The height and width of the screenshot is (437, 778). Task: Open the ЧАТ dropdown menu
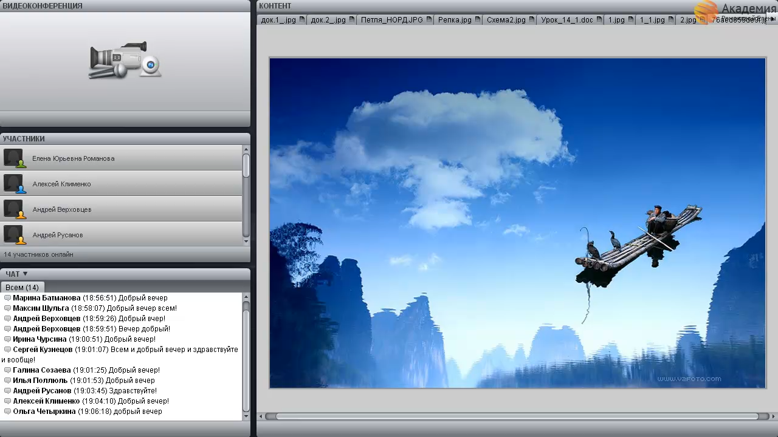click(17, 274)
